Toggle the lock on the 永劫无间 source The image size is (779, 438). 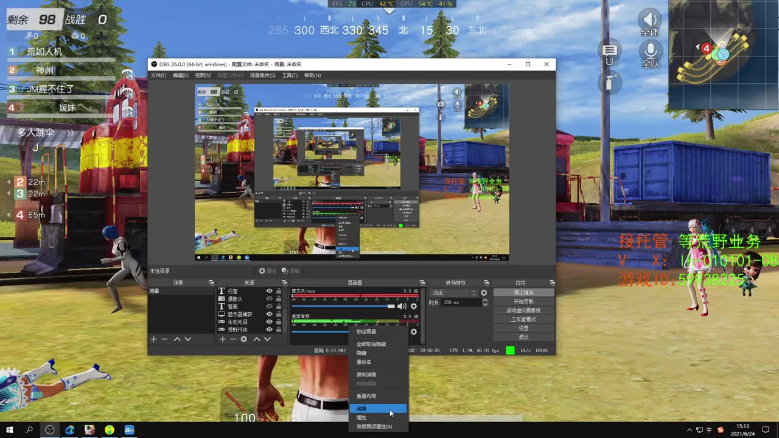[279, 322]
